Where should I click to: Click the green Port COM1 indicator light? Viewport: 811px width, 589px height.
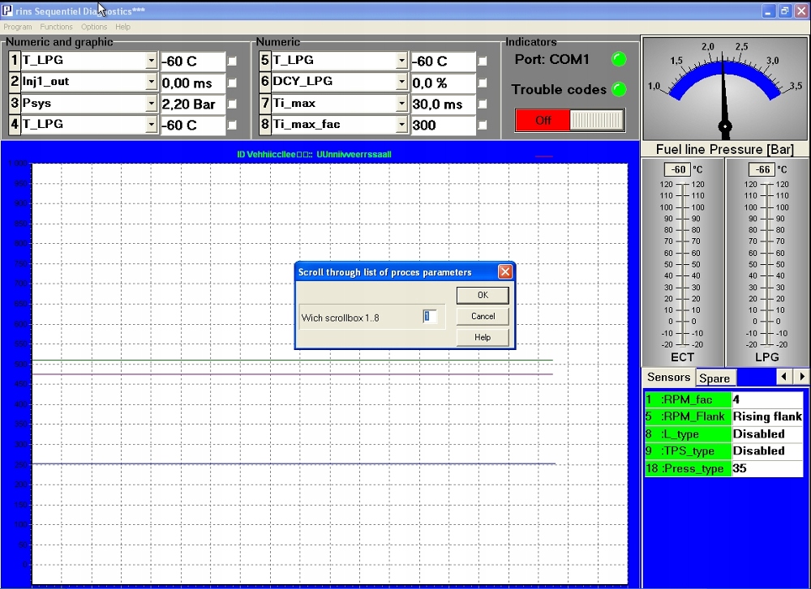coord(619,59)
